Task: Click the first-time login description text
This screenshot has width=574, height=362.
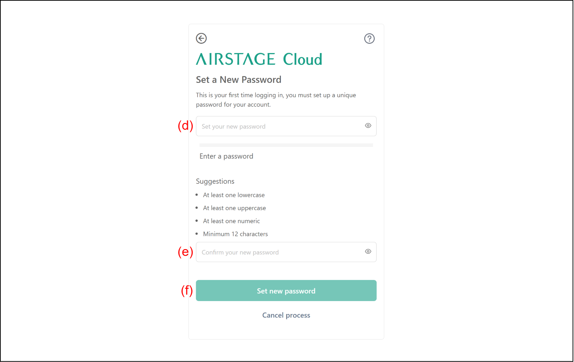Action: click(x=276, y=100)
